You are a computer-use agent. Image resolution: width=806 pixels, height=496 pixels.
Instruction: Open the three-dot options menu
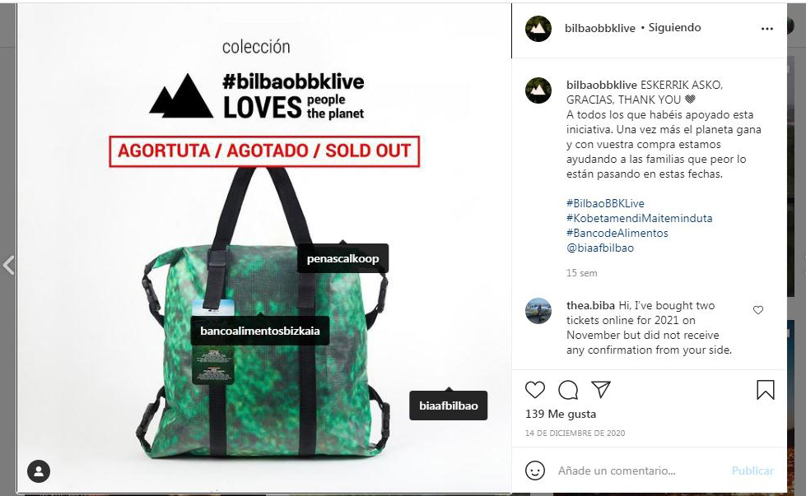[767, 29]
